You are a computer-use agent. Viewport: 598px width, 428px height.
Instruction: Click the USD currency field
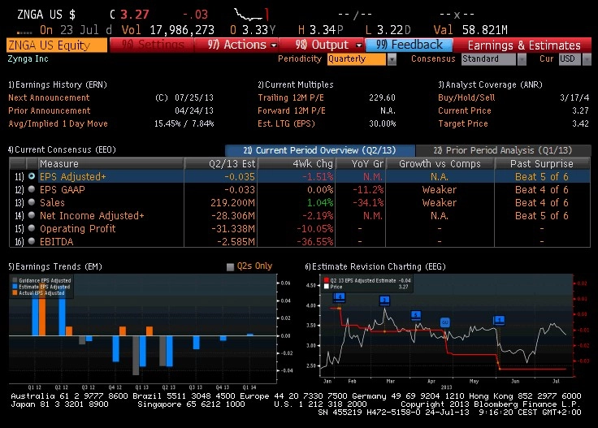[x=570, y=59]
